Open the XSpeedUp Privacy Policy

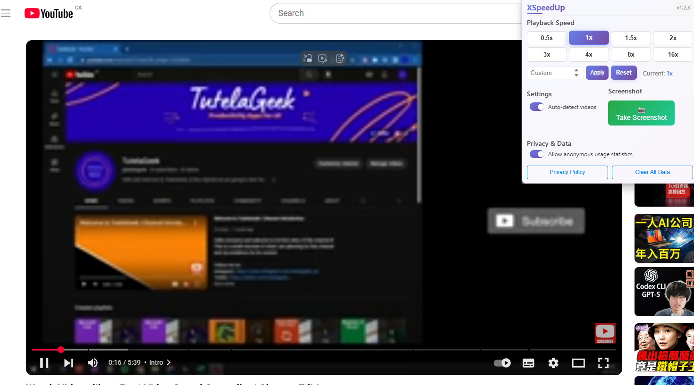click(x=567, y=172)
